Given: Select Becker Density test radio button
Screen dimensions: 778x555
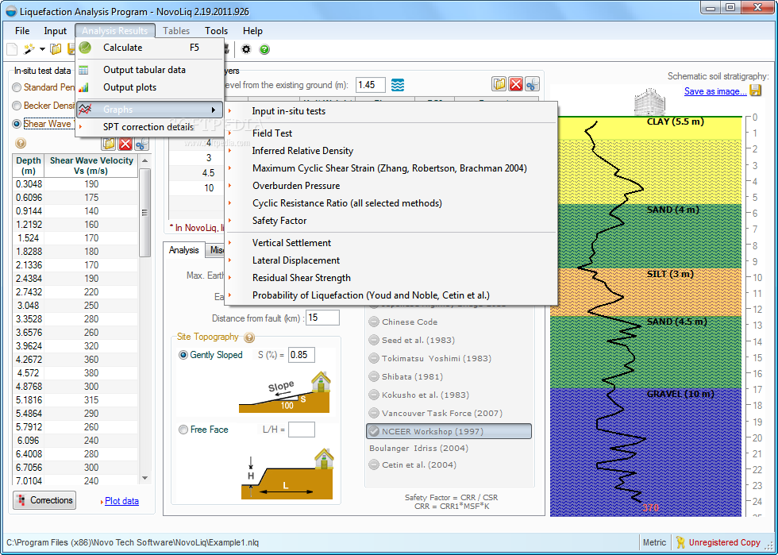Looking at the screenshot, I should [17, 106].
